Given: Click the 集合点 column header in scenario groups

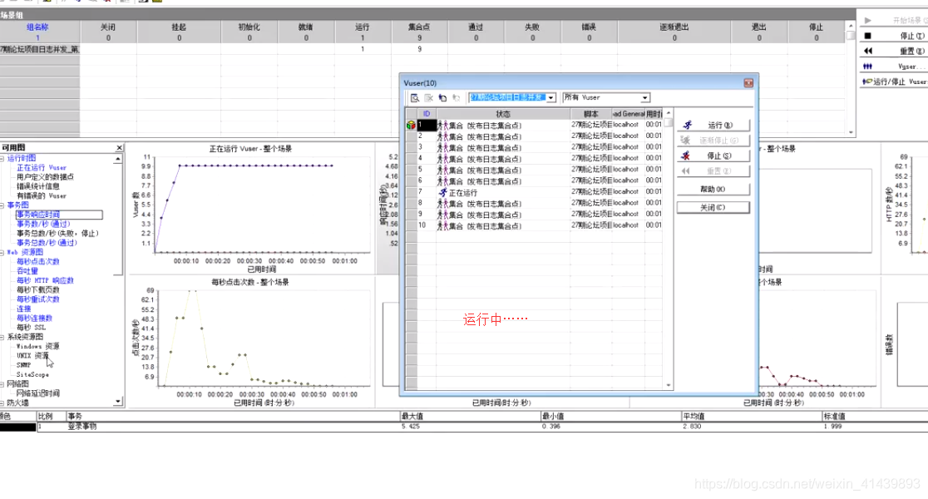Looking at the screenshot, I should coord(419,27).
